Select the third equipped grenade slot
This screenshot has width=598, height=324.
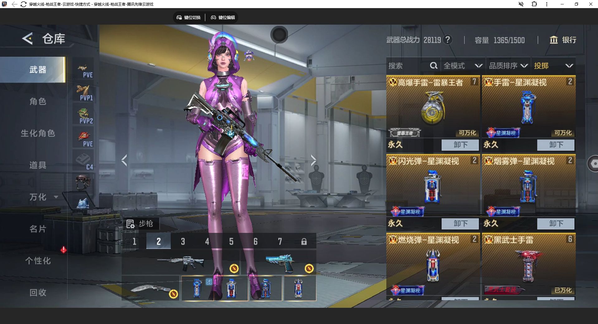(266, 288)
